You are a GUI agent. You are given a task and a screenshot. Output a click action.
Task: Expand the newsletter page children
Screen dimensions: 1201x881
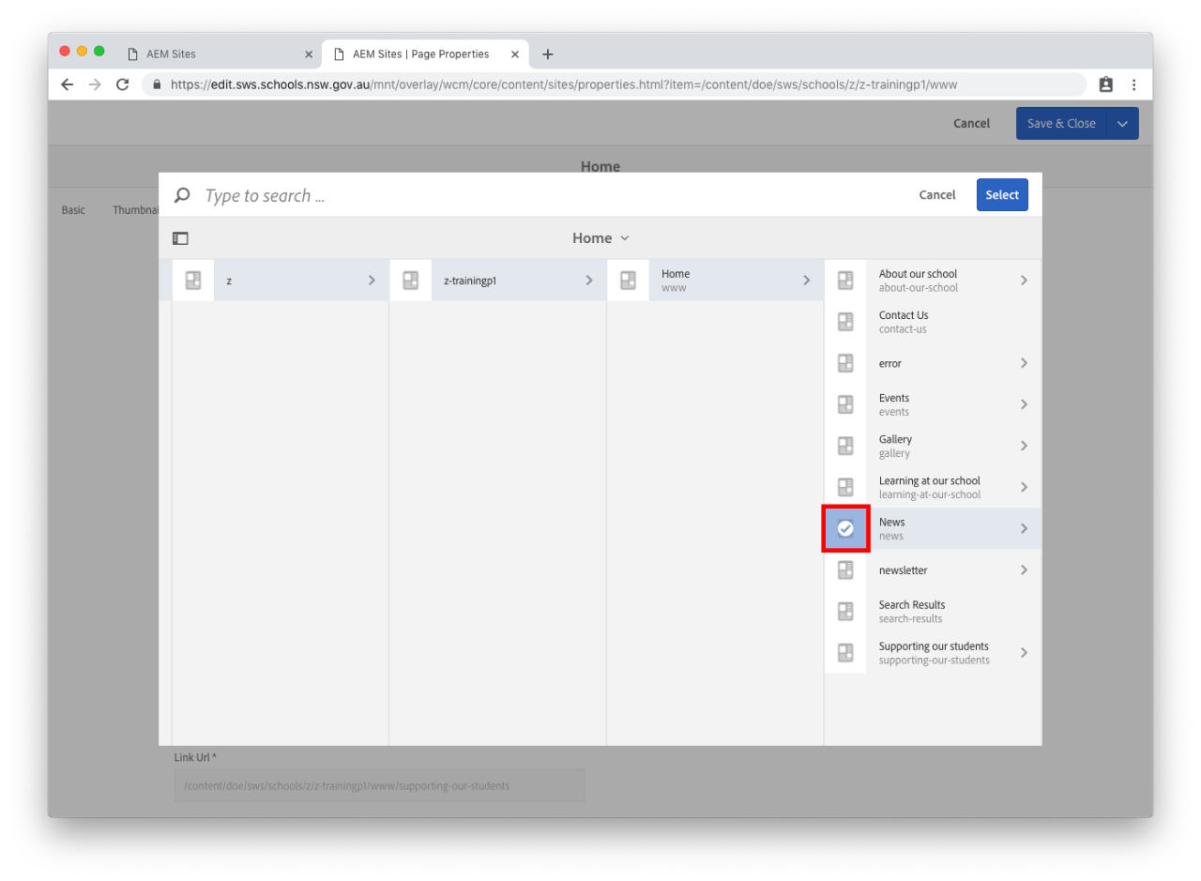pos(1024,570)
